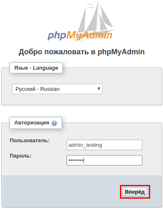Click the blue-gray footer bar beside Вперёд
The height and width of the screenshot is (209, 163).
[x=61, y=192]
